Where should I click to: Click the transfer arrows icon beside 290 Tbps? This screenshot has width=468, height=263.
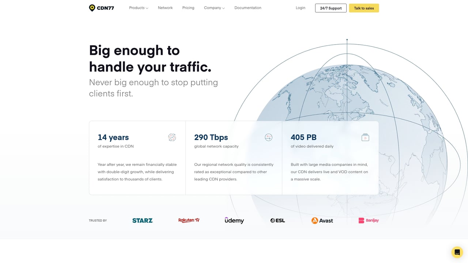tap(268, 137)
